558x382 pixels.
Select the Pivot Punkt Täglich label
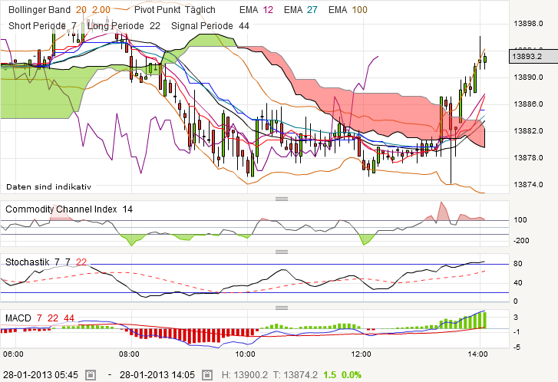tap(175, 10)
